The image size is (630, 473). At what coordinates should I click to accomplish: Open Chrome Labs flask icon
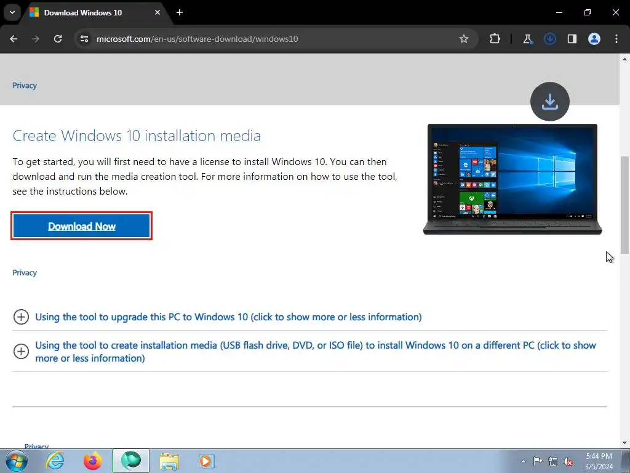[x=527, y=39]
